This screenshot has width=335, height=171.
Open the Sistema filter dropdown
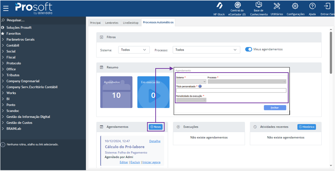134,50
